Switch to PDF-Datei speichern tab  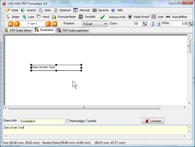click(x=73, y=30)
